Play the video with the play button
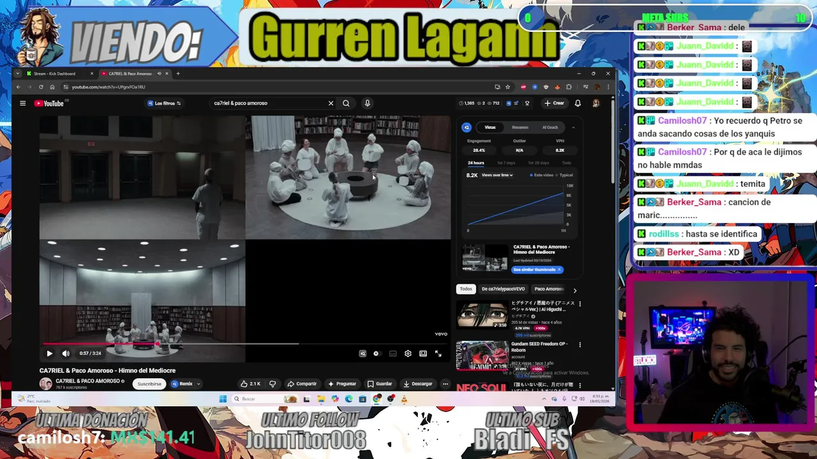 (x=49, y=353)
